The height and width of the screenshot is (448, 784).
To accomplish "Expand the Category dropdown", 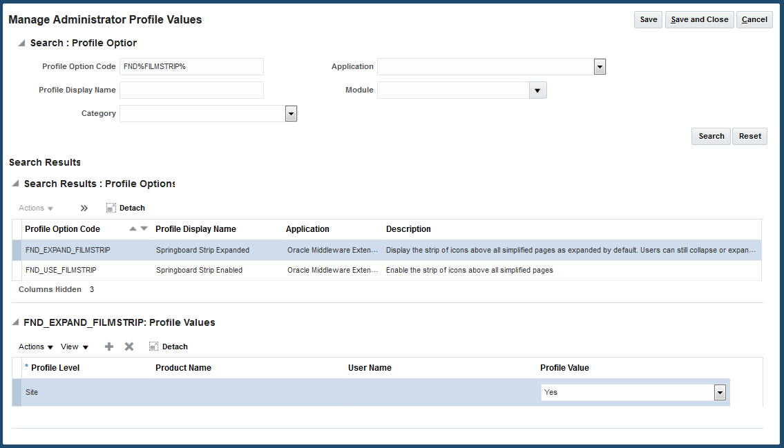I will (291, 114).
